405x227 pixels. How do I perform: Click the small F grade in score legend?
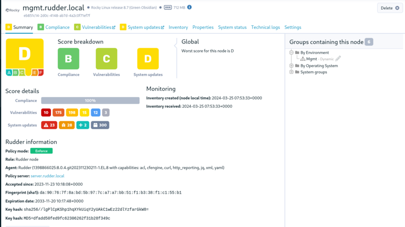click(x=40, y=73)
